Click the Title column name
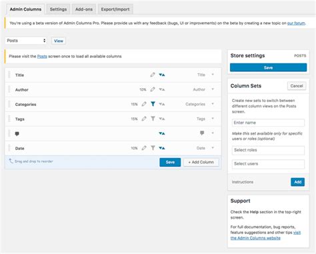 point(19,75)
